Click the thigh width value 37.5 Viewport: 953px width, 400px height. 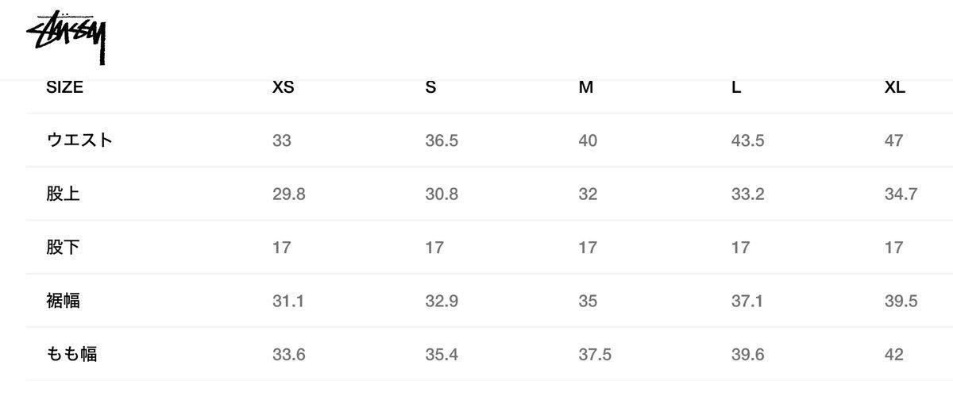click(x=596, y=354)
